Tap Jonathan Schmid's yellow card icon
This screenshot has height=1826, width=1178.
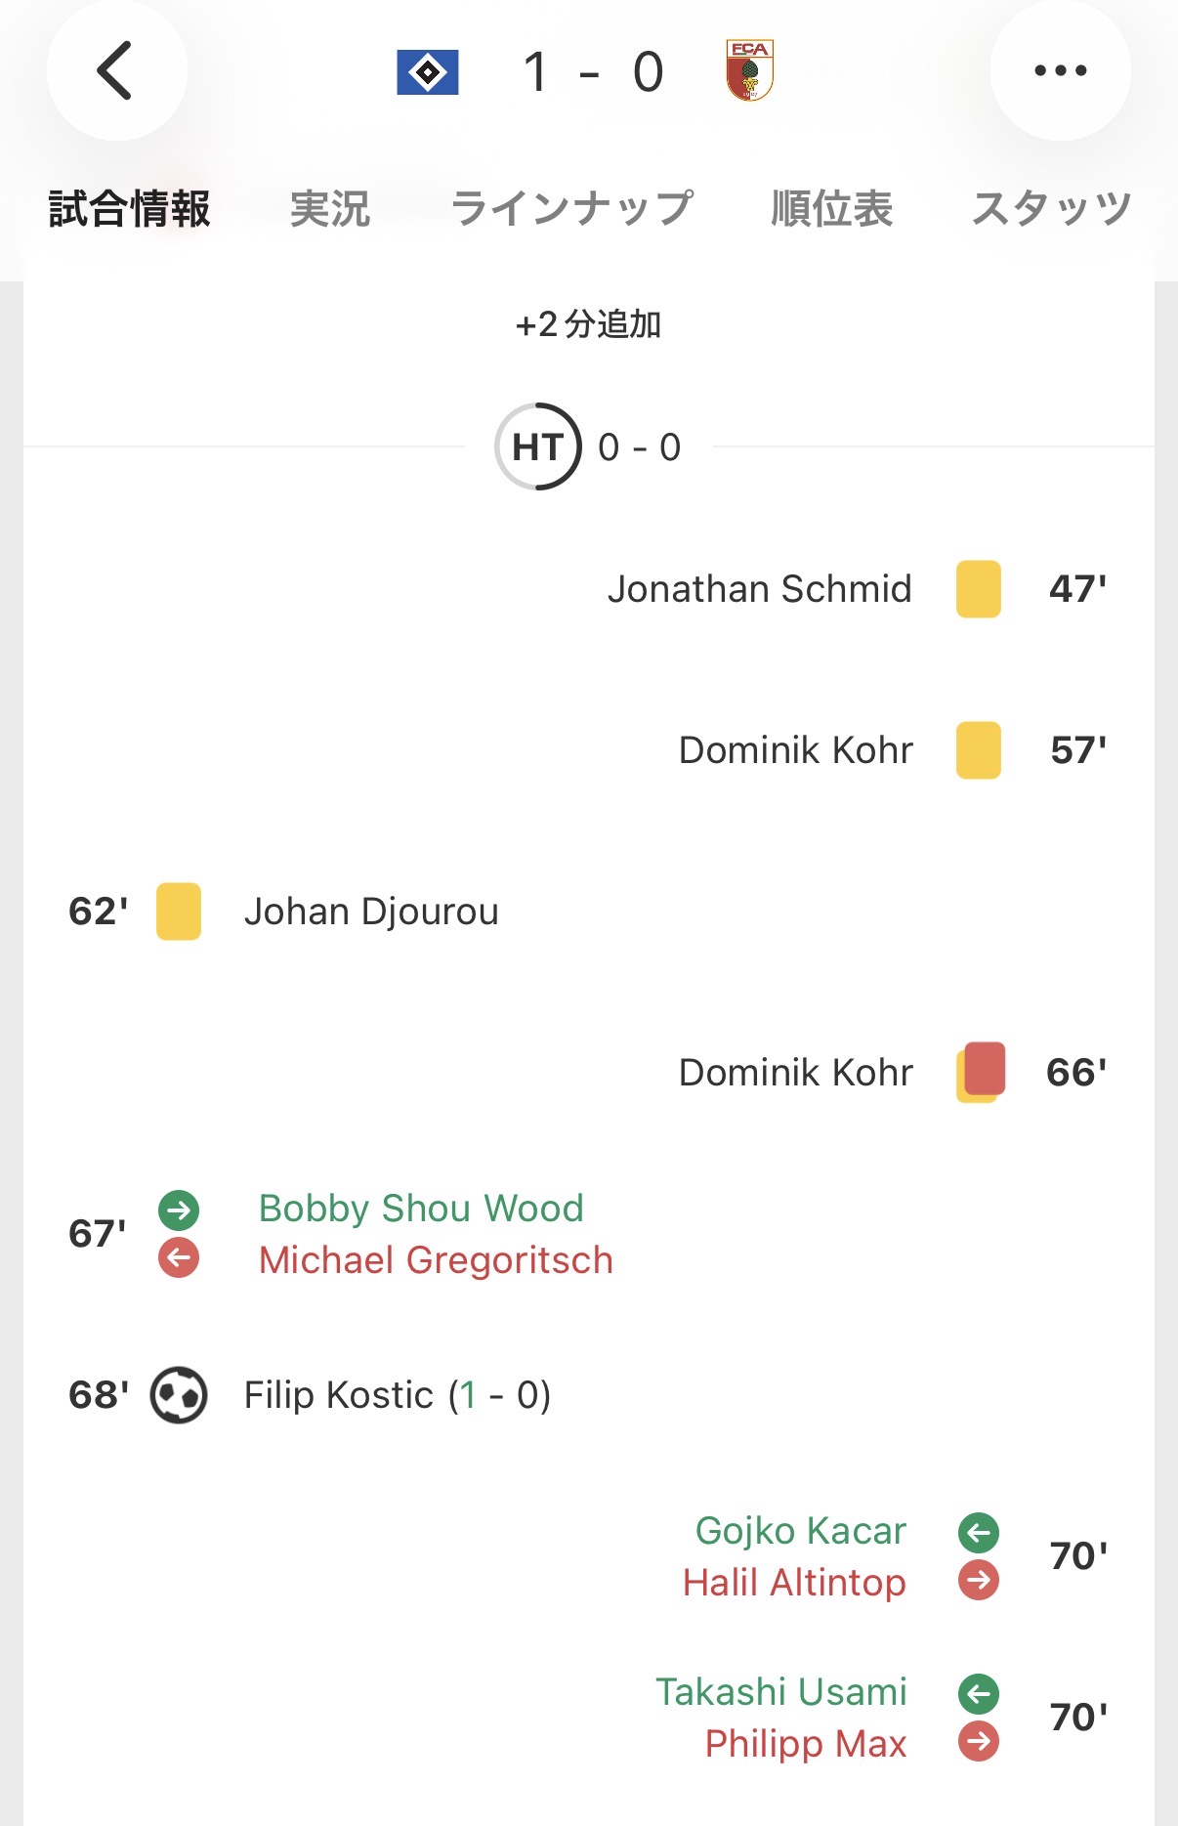coord(979,589)
